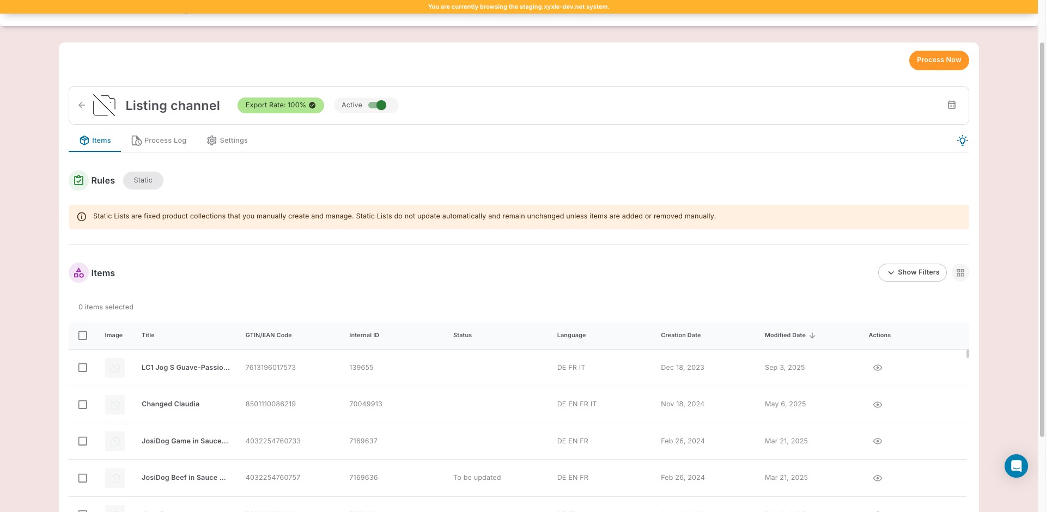Open the calendar icon in channel header

point(951,105)
